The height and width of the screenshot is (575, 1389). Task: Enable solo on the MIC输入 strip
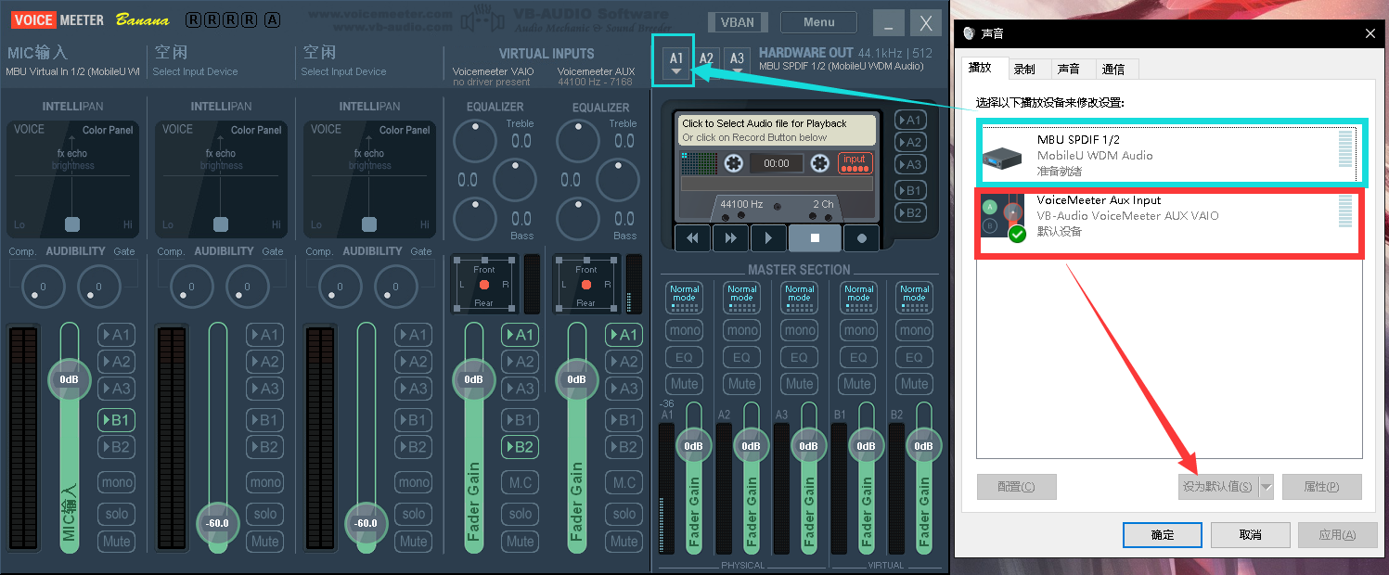click(x=116, y=514)
